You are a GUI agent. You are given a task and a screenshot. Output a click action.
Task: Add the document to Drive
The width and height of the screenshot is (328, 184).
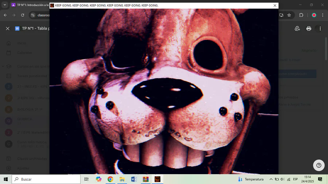297,28
